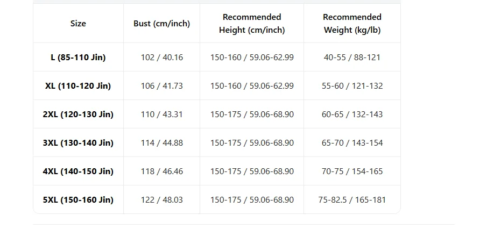Select the 5XL (150-160 Jin) size cell

(x=78, y=200)
